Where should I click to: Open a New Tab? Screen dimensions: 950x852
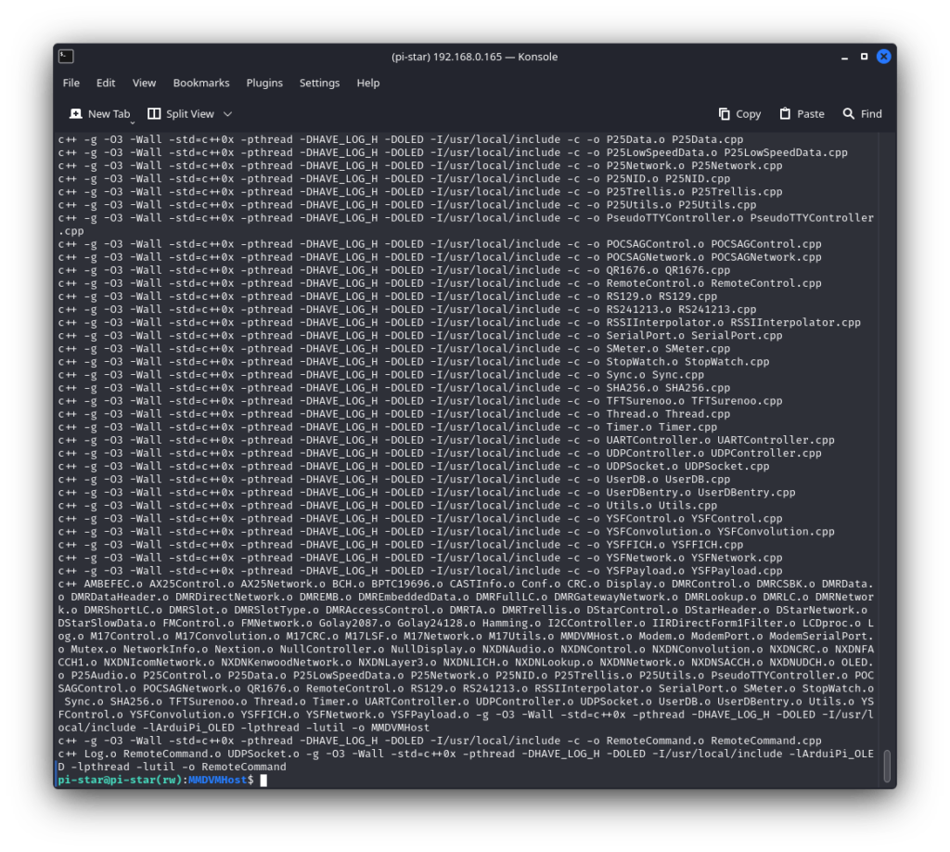100,114
